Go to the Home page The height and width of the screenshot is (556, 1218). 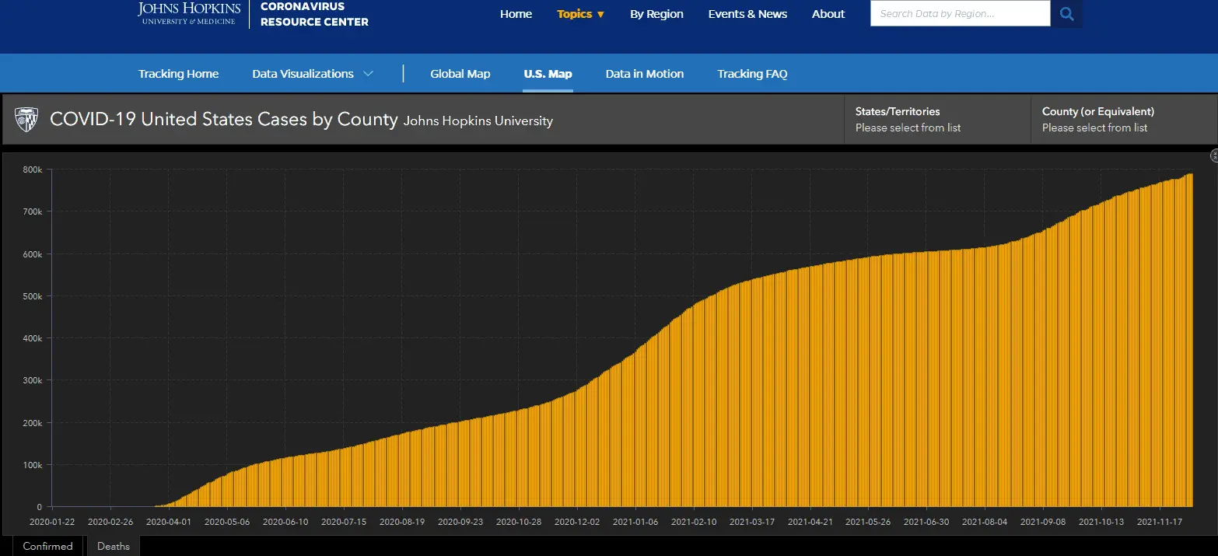[x=516, y=14]
